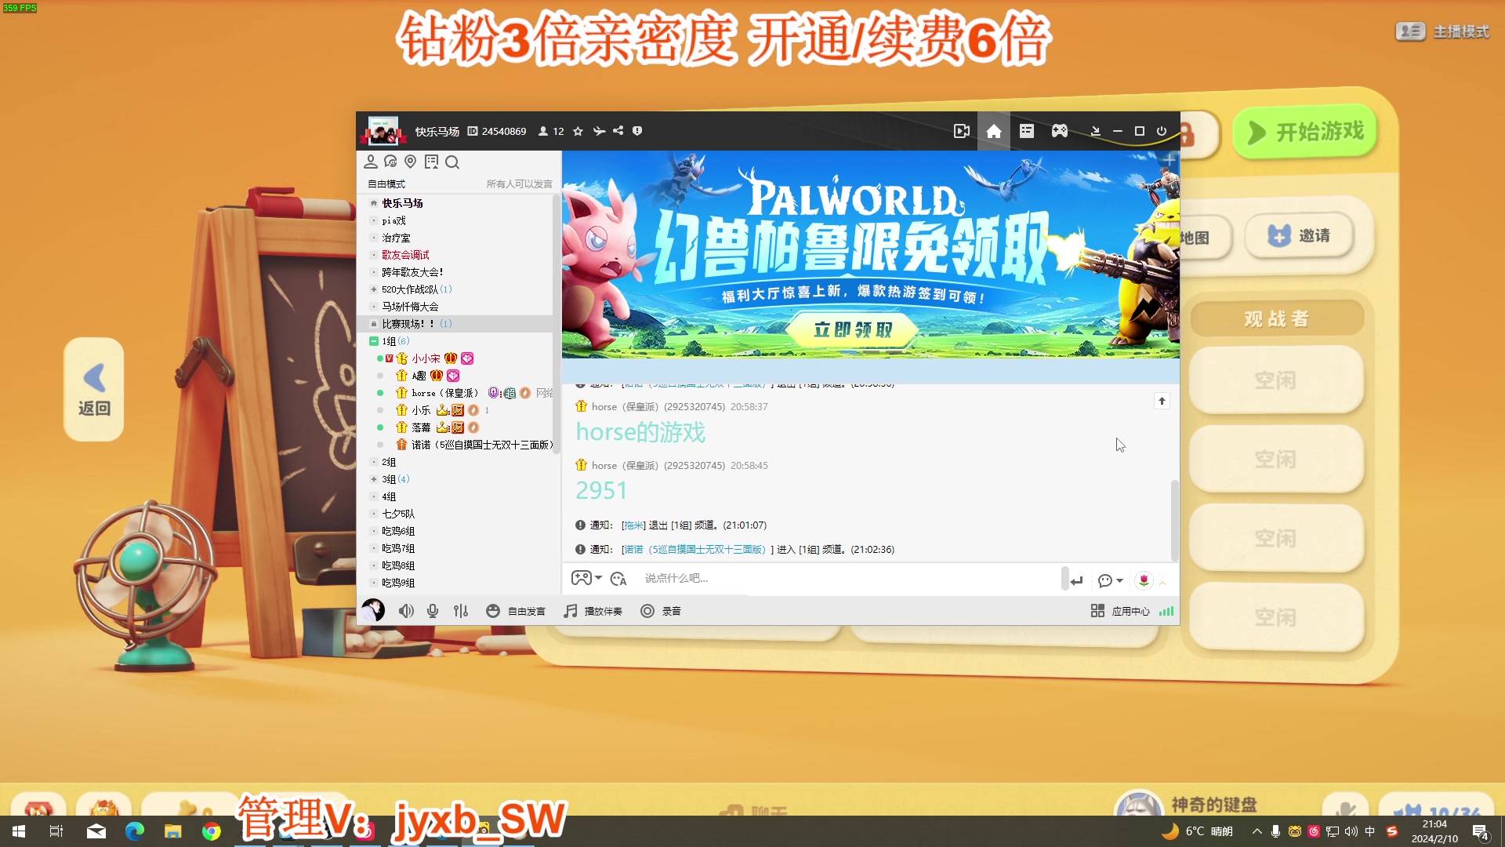Image resolution: width=1505 pixels, height=847 pixels.
Task: Click the 开始游戏 start game button
Action: (x=1305, y=132)
